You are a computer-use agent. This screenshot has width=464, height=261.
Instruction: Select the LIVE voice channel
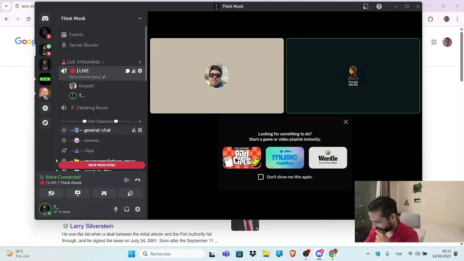[x=102, y=73]
